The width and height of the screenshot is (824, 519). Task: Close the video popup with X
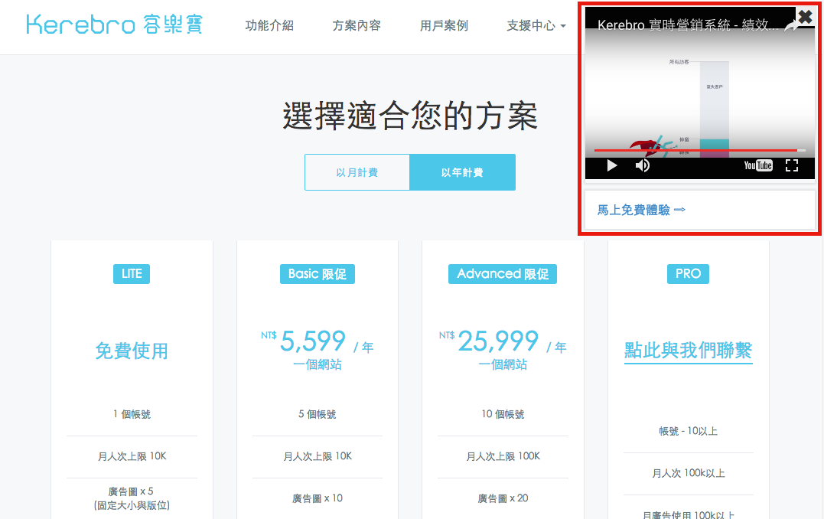805,16
